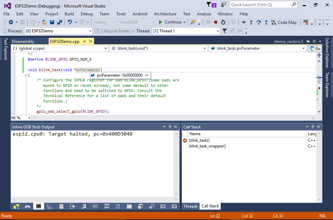The width and height of the screenshot is (333, 220).
Task: Toggle the pin on ESP32Demo.cpp tab
Action: click(x=84, y=41)
